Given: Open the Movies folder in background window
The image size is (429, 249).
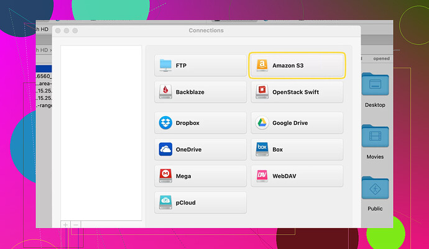Looking at the screenshot, I should (375, 136).
